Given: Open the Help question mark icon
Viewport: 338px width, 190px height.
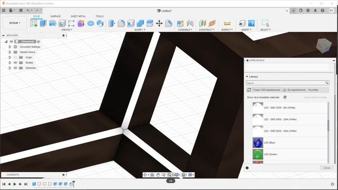Looking at the screenshot, I should pos(323,11).
